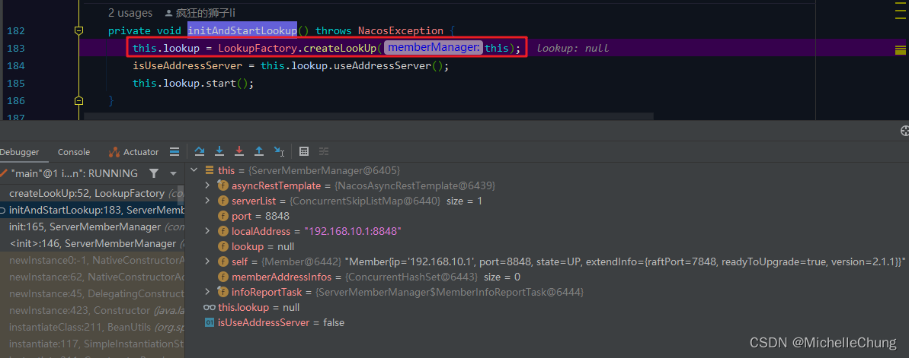
Task: Switch to the Console tab
Action: [x=74, y=152]
